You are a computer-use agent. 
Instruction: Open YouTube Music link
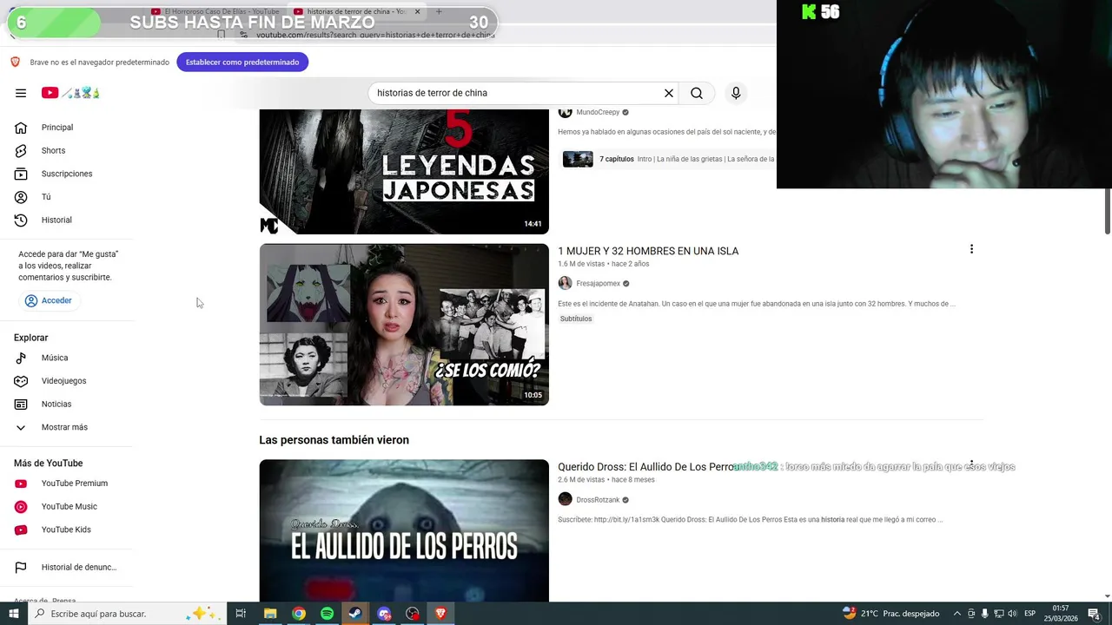[68, 506]
